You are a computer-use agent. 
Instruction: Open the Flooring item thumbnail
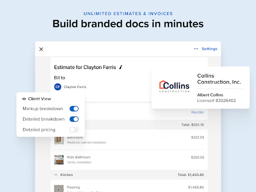pyautogui.click(x=59, y=188)
